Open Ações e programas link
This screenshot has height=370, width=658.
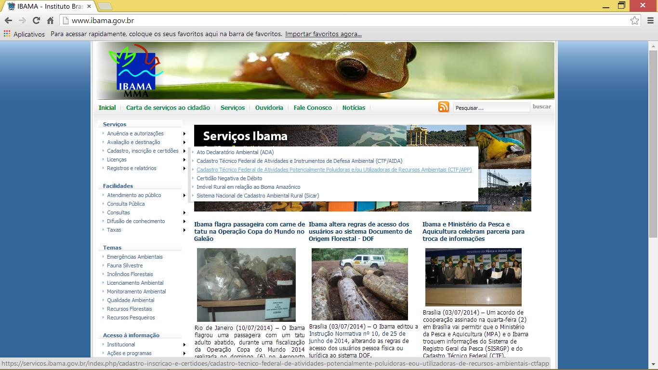coord(129,353)
